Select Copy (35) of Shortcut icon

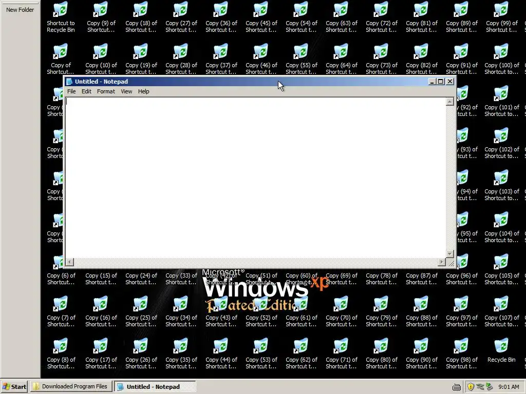tap(181, 353)
